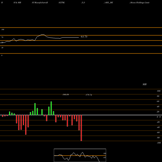Image resolution: width=162 pixels, height=162 pixels.
Task: Click the MR axis label 60
Action: 158,101
